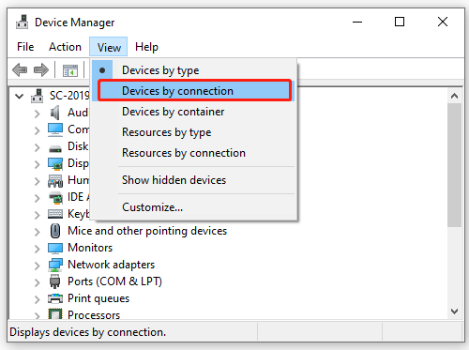Viewport: 469px width, 350px height.
Task: Click the Device Manager title bar icon
Action: [23, 23]
